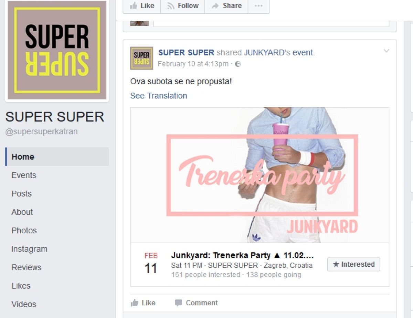Click the Comment speech bubble
The width and height of the screenshot is (413, 318).
196,303
